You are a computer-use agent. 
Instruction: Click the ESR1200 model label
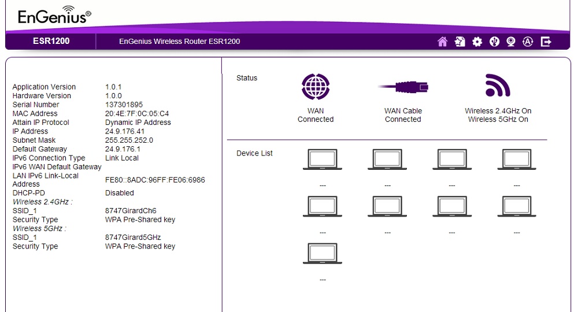pyautogui.click(x=51, y=41)
